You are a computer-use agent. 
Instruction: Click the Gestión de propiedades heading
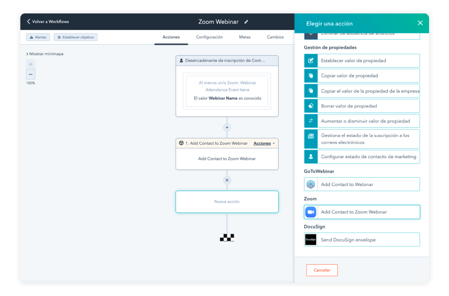(330, 47)
